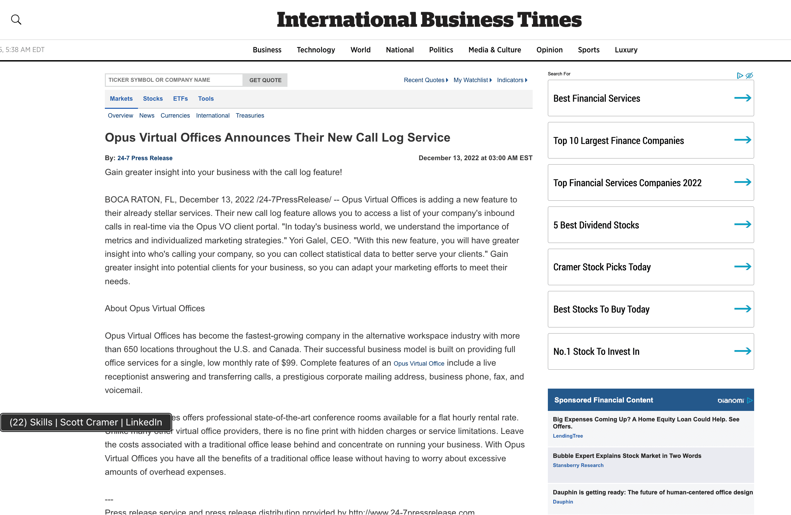This screenshot has height=515, width=791.
Task: Click the ad hide eye icon
Action: click(x=749, y=76)
